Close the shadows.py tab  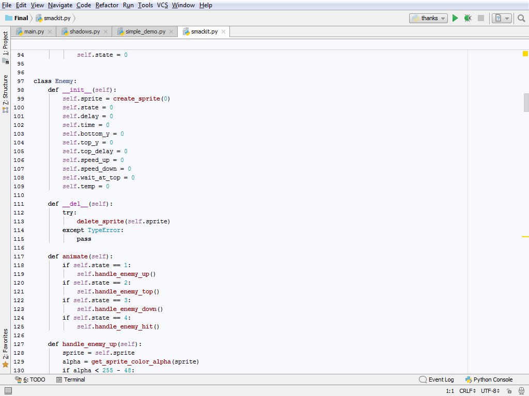[105, 31]
